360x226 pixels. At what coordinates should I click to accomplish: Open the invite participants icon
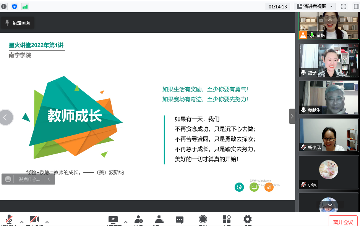139,220
